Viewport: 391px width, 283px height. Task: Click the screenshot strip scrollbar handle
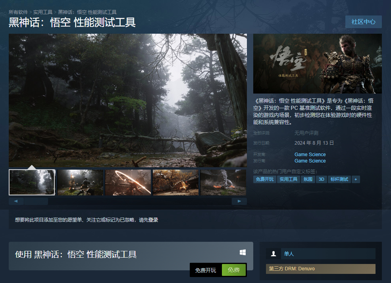coord(36,201)
